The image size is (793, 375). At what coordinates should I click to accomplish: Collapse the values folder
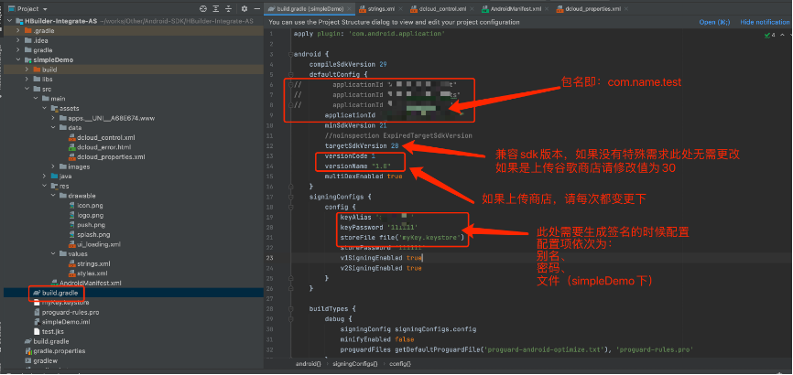click(x=53, y=253)
